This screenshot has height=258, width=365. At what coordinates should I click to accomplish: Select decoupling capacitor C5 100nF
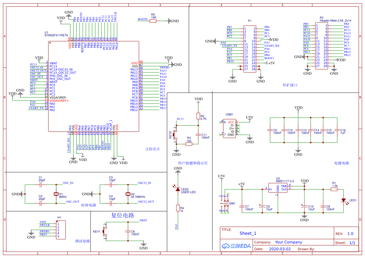[270, 130]
